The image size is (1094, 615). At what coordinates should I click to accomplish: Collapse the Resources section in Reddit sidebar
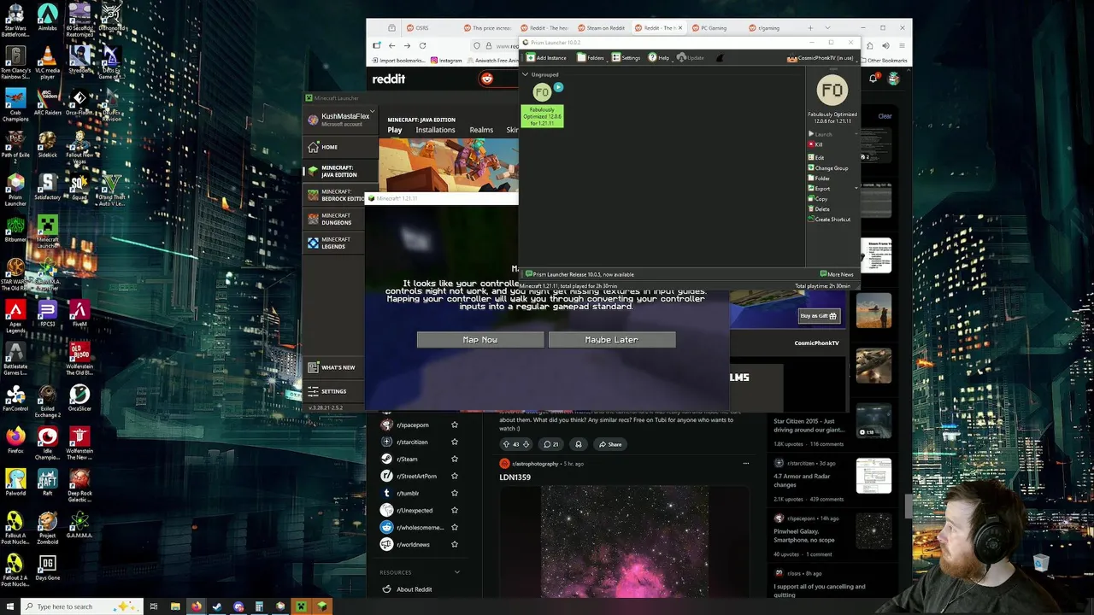click(457, 572)
